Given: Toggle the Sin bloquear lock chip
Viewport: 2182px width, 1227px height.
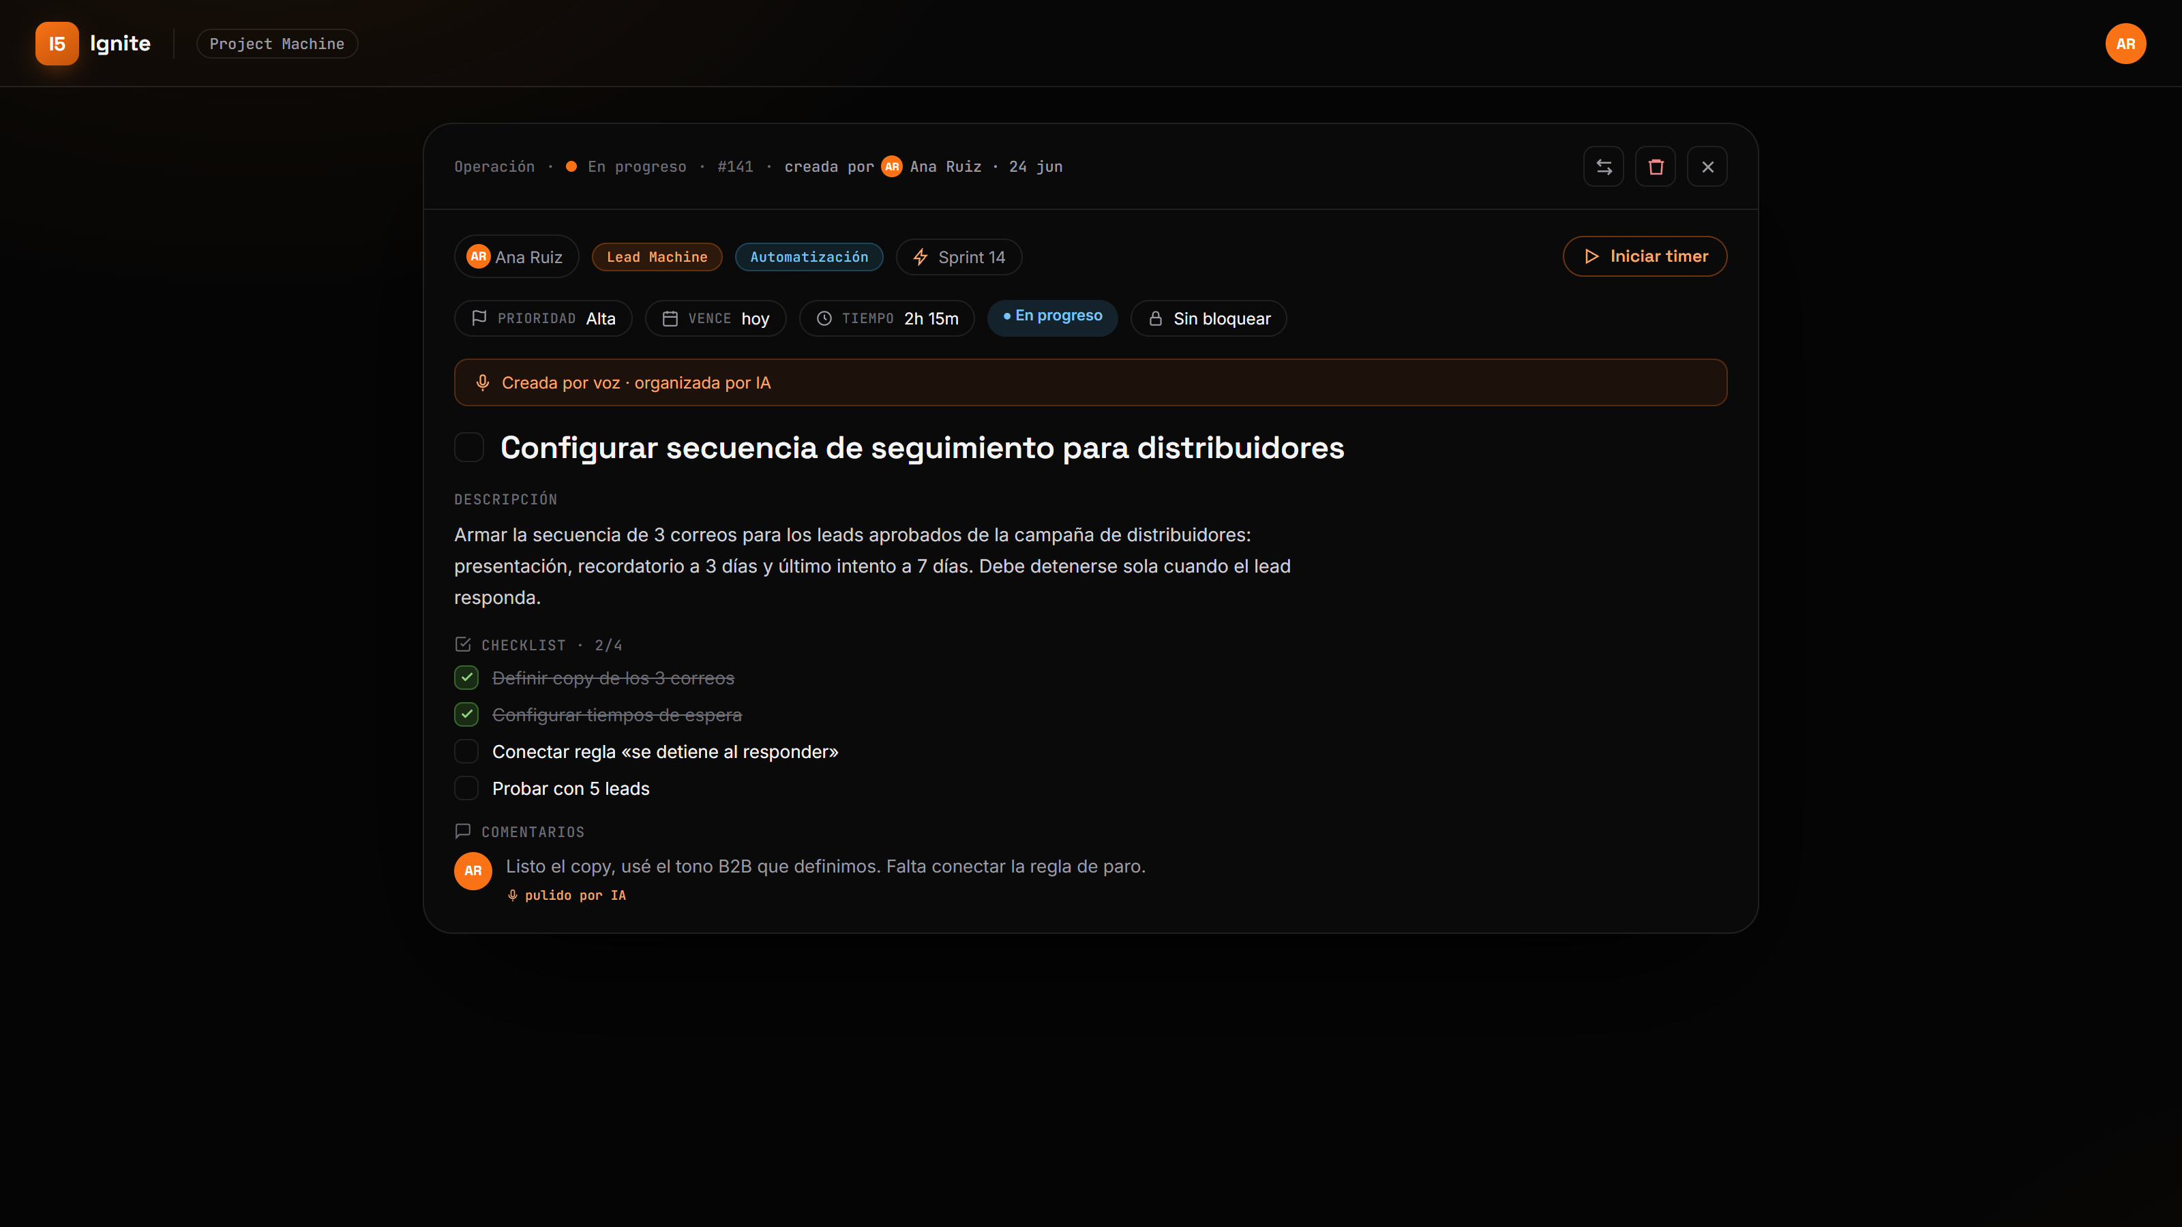Looking at the screenshot, I should click(1209, 318).
